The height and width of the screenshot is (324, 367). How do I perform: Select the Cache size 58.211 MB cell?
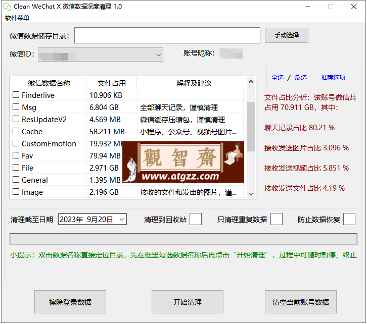[107, 132]
